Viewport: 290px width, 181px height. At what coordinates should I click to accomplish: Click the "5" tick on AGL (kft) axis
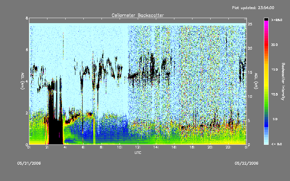coord(249,121)
